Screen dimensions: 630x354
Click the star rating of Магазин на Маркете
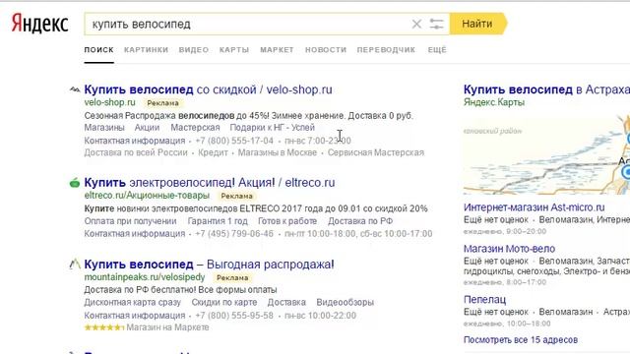(x=104, y=327)
